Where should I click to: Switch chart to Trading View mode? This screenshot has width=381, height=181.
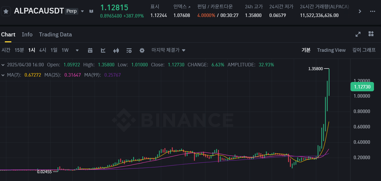point(331,50)
